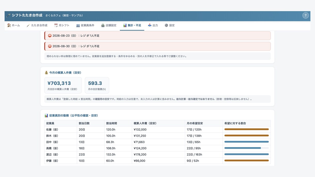Go to the 従業員条件 tab
315x177 pixels.
[x=85, y=25]
